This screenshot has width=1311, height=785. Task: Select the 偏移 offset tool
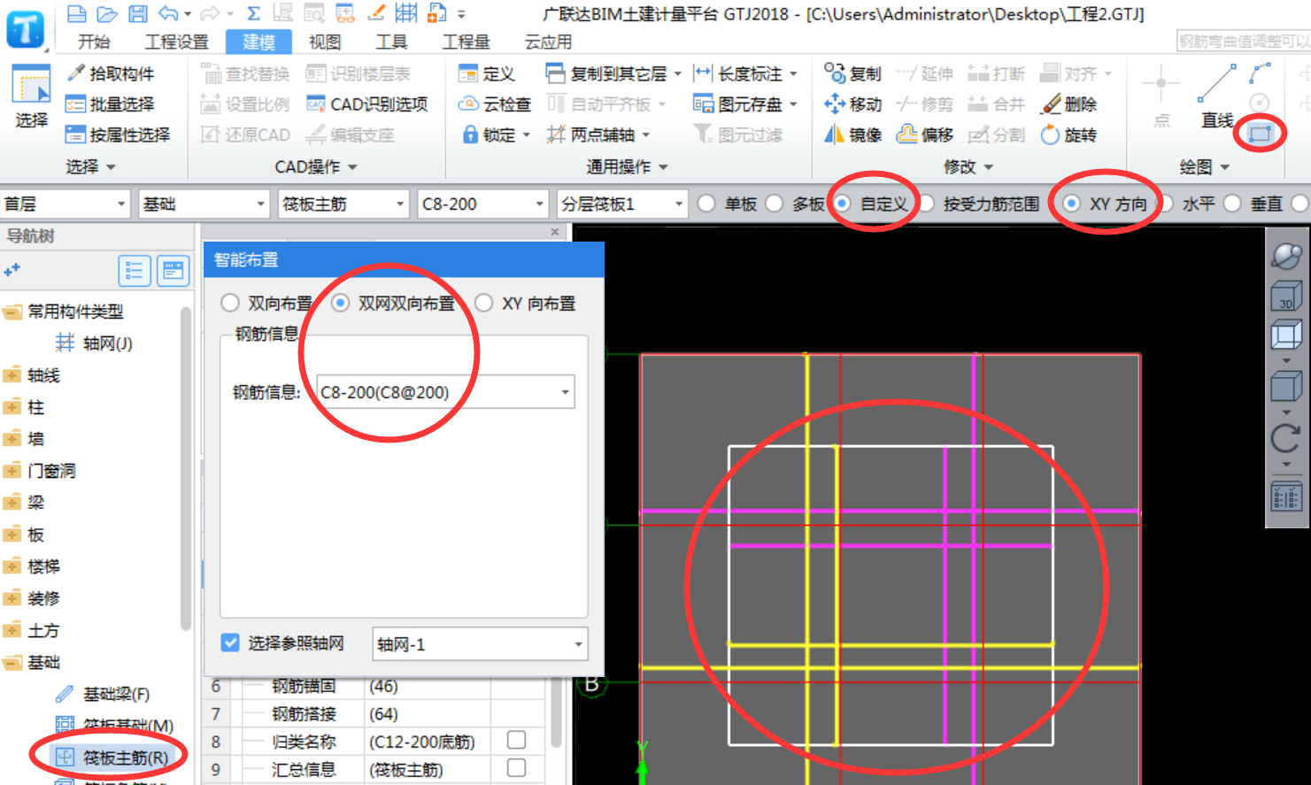pos(925,135)
